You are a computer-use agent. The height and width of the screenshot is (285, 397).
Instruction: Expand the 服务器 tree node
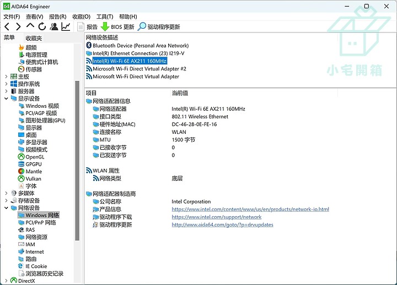click(x=6, y=91)
